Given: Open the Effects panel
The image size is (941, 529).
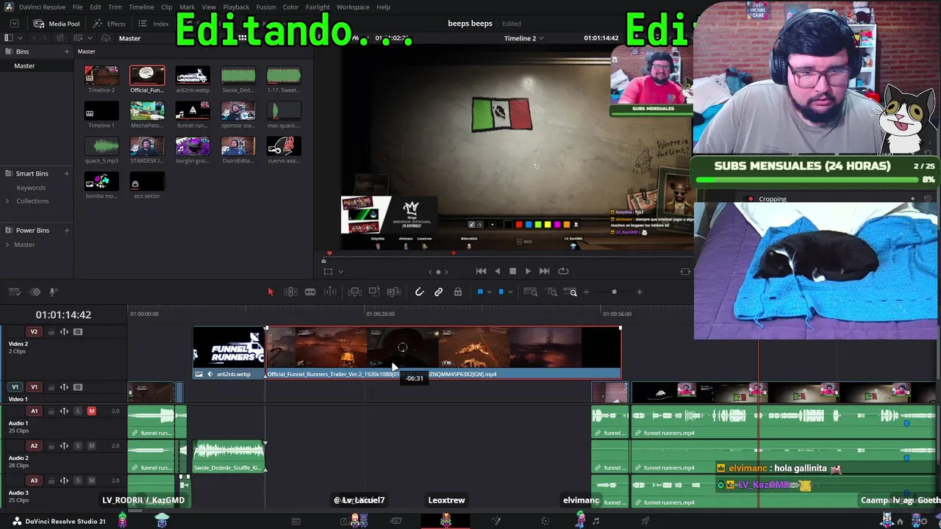Looking at the screenshot, I should (110, 24).
